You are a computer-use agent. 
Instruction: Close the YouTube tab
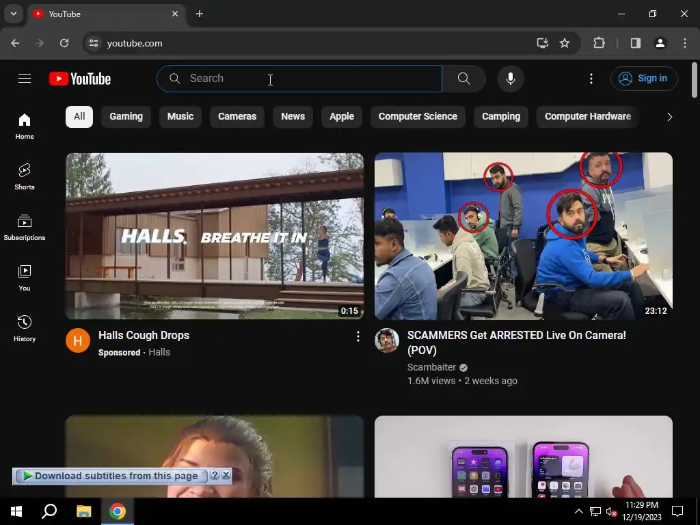pyautogui.click(x=175, y=14)
